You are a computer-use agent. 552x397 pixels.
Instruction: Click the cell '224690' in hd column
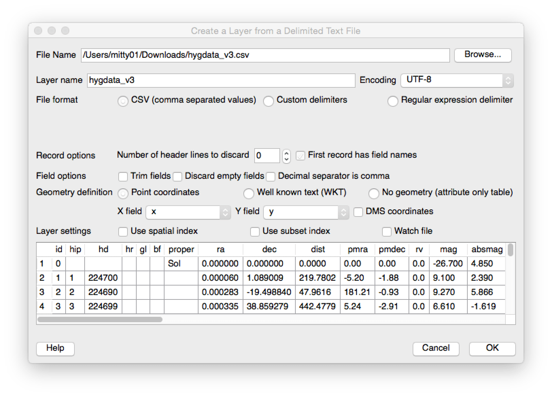pos(103,292)
